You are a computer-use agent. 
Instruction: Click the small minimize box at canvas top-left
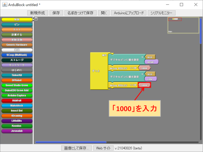(36, 19)
